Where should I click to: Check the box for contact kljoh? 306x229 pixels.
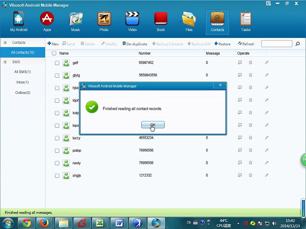(x=57, y=101)
